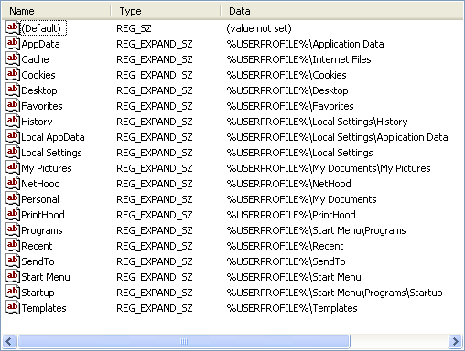Screen dimensions: 465x351
Task: Select the Cookies value name
Action: pyautogui.click(x=38, y=75)
